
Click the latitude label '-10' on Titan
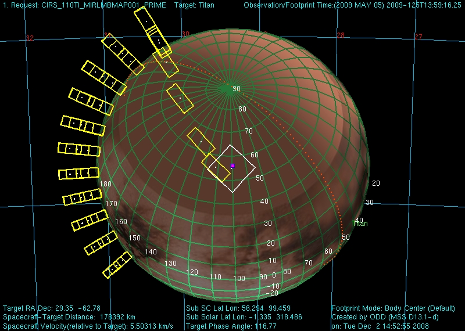click(273, 286)
